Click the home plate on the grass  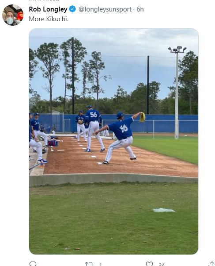(164, 210)
